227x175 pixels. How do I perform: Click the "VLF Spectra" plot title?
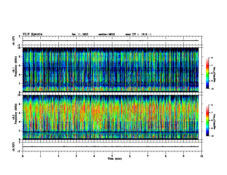(32, 34)
